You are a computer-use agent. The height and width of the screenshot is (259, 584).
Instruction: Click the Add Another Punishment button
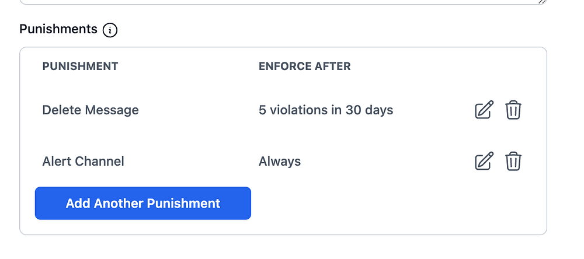(x=143, y=204)
